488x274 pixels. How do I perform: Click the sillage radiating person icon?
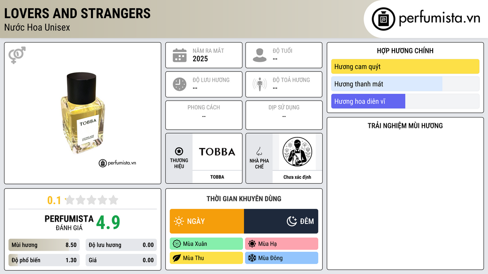point(260,84)
